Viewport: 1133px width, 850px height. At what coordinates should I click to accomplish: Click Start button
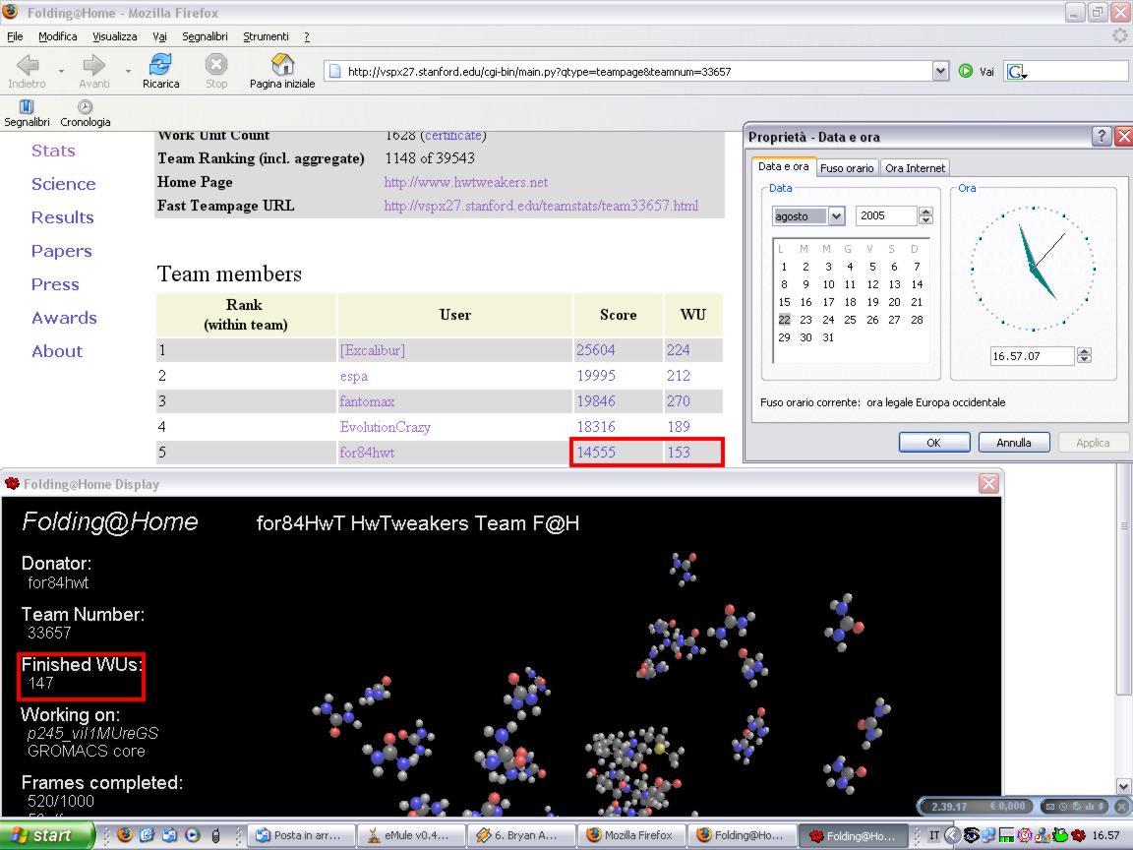(47, 835)
